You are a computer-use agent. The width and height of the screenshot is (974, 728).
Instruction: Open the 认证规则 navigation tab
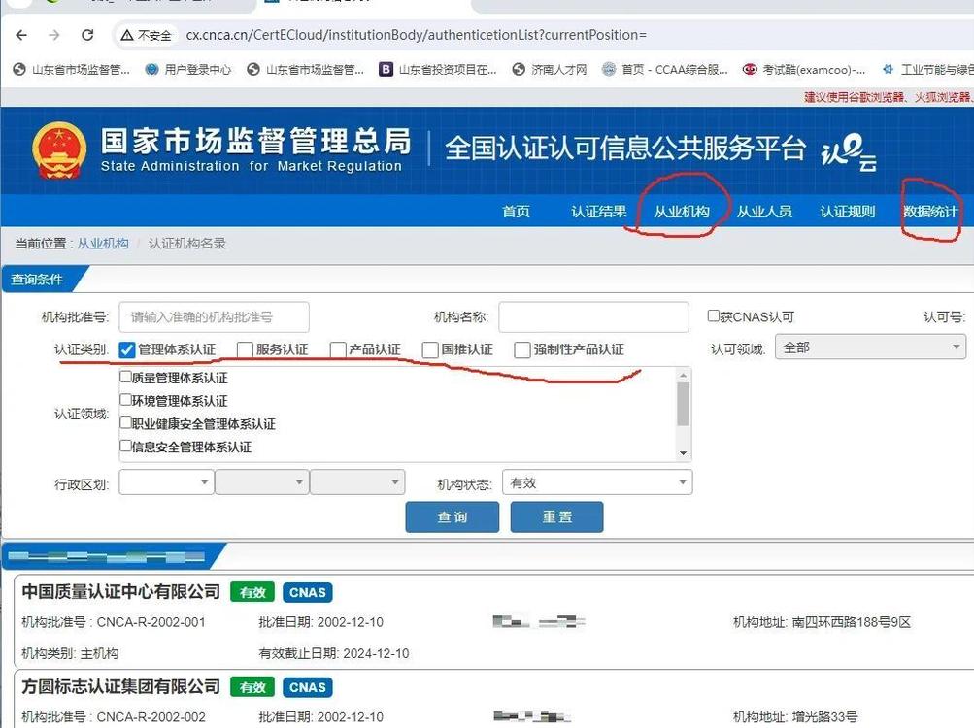click(848, 212)
